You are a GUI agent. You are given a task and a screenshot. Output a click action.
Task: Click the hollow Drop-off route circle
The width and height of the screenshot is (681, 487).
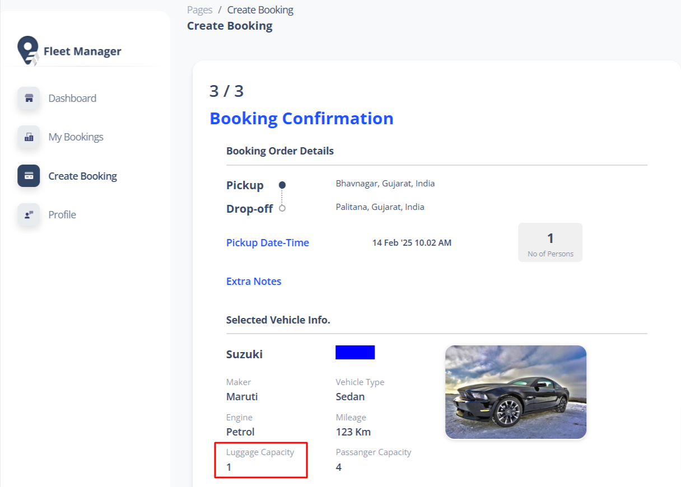pyautogui.click(x=282, y=208)
